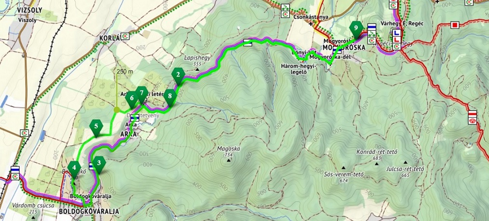489x221 pixels.
Task: Click the BOLDOGKŐVÁRALJA town label
Action: point(89,211)
